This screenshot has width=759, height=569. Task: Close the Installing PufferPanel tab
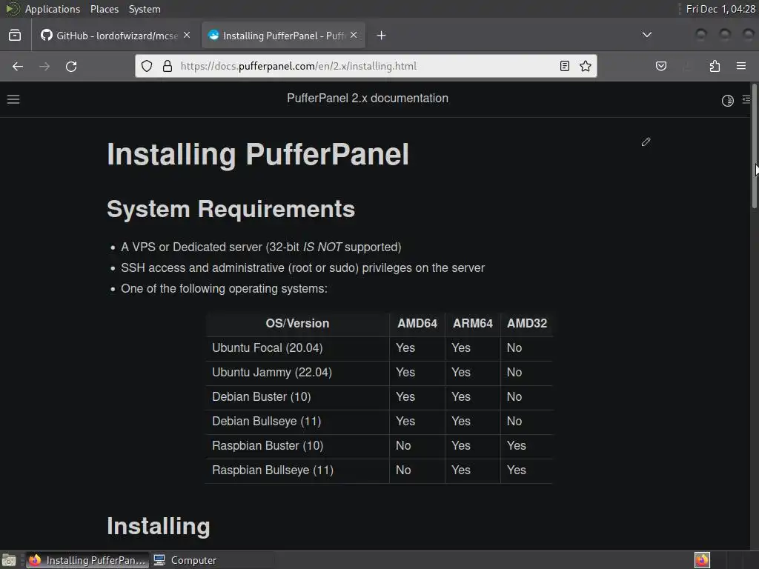(x=354, y=35)
